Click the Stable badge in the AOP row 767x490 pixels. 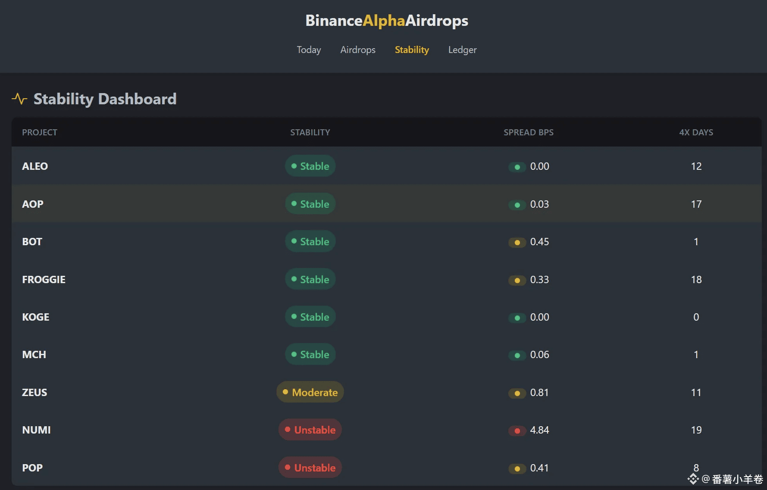310,204
